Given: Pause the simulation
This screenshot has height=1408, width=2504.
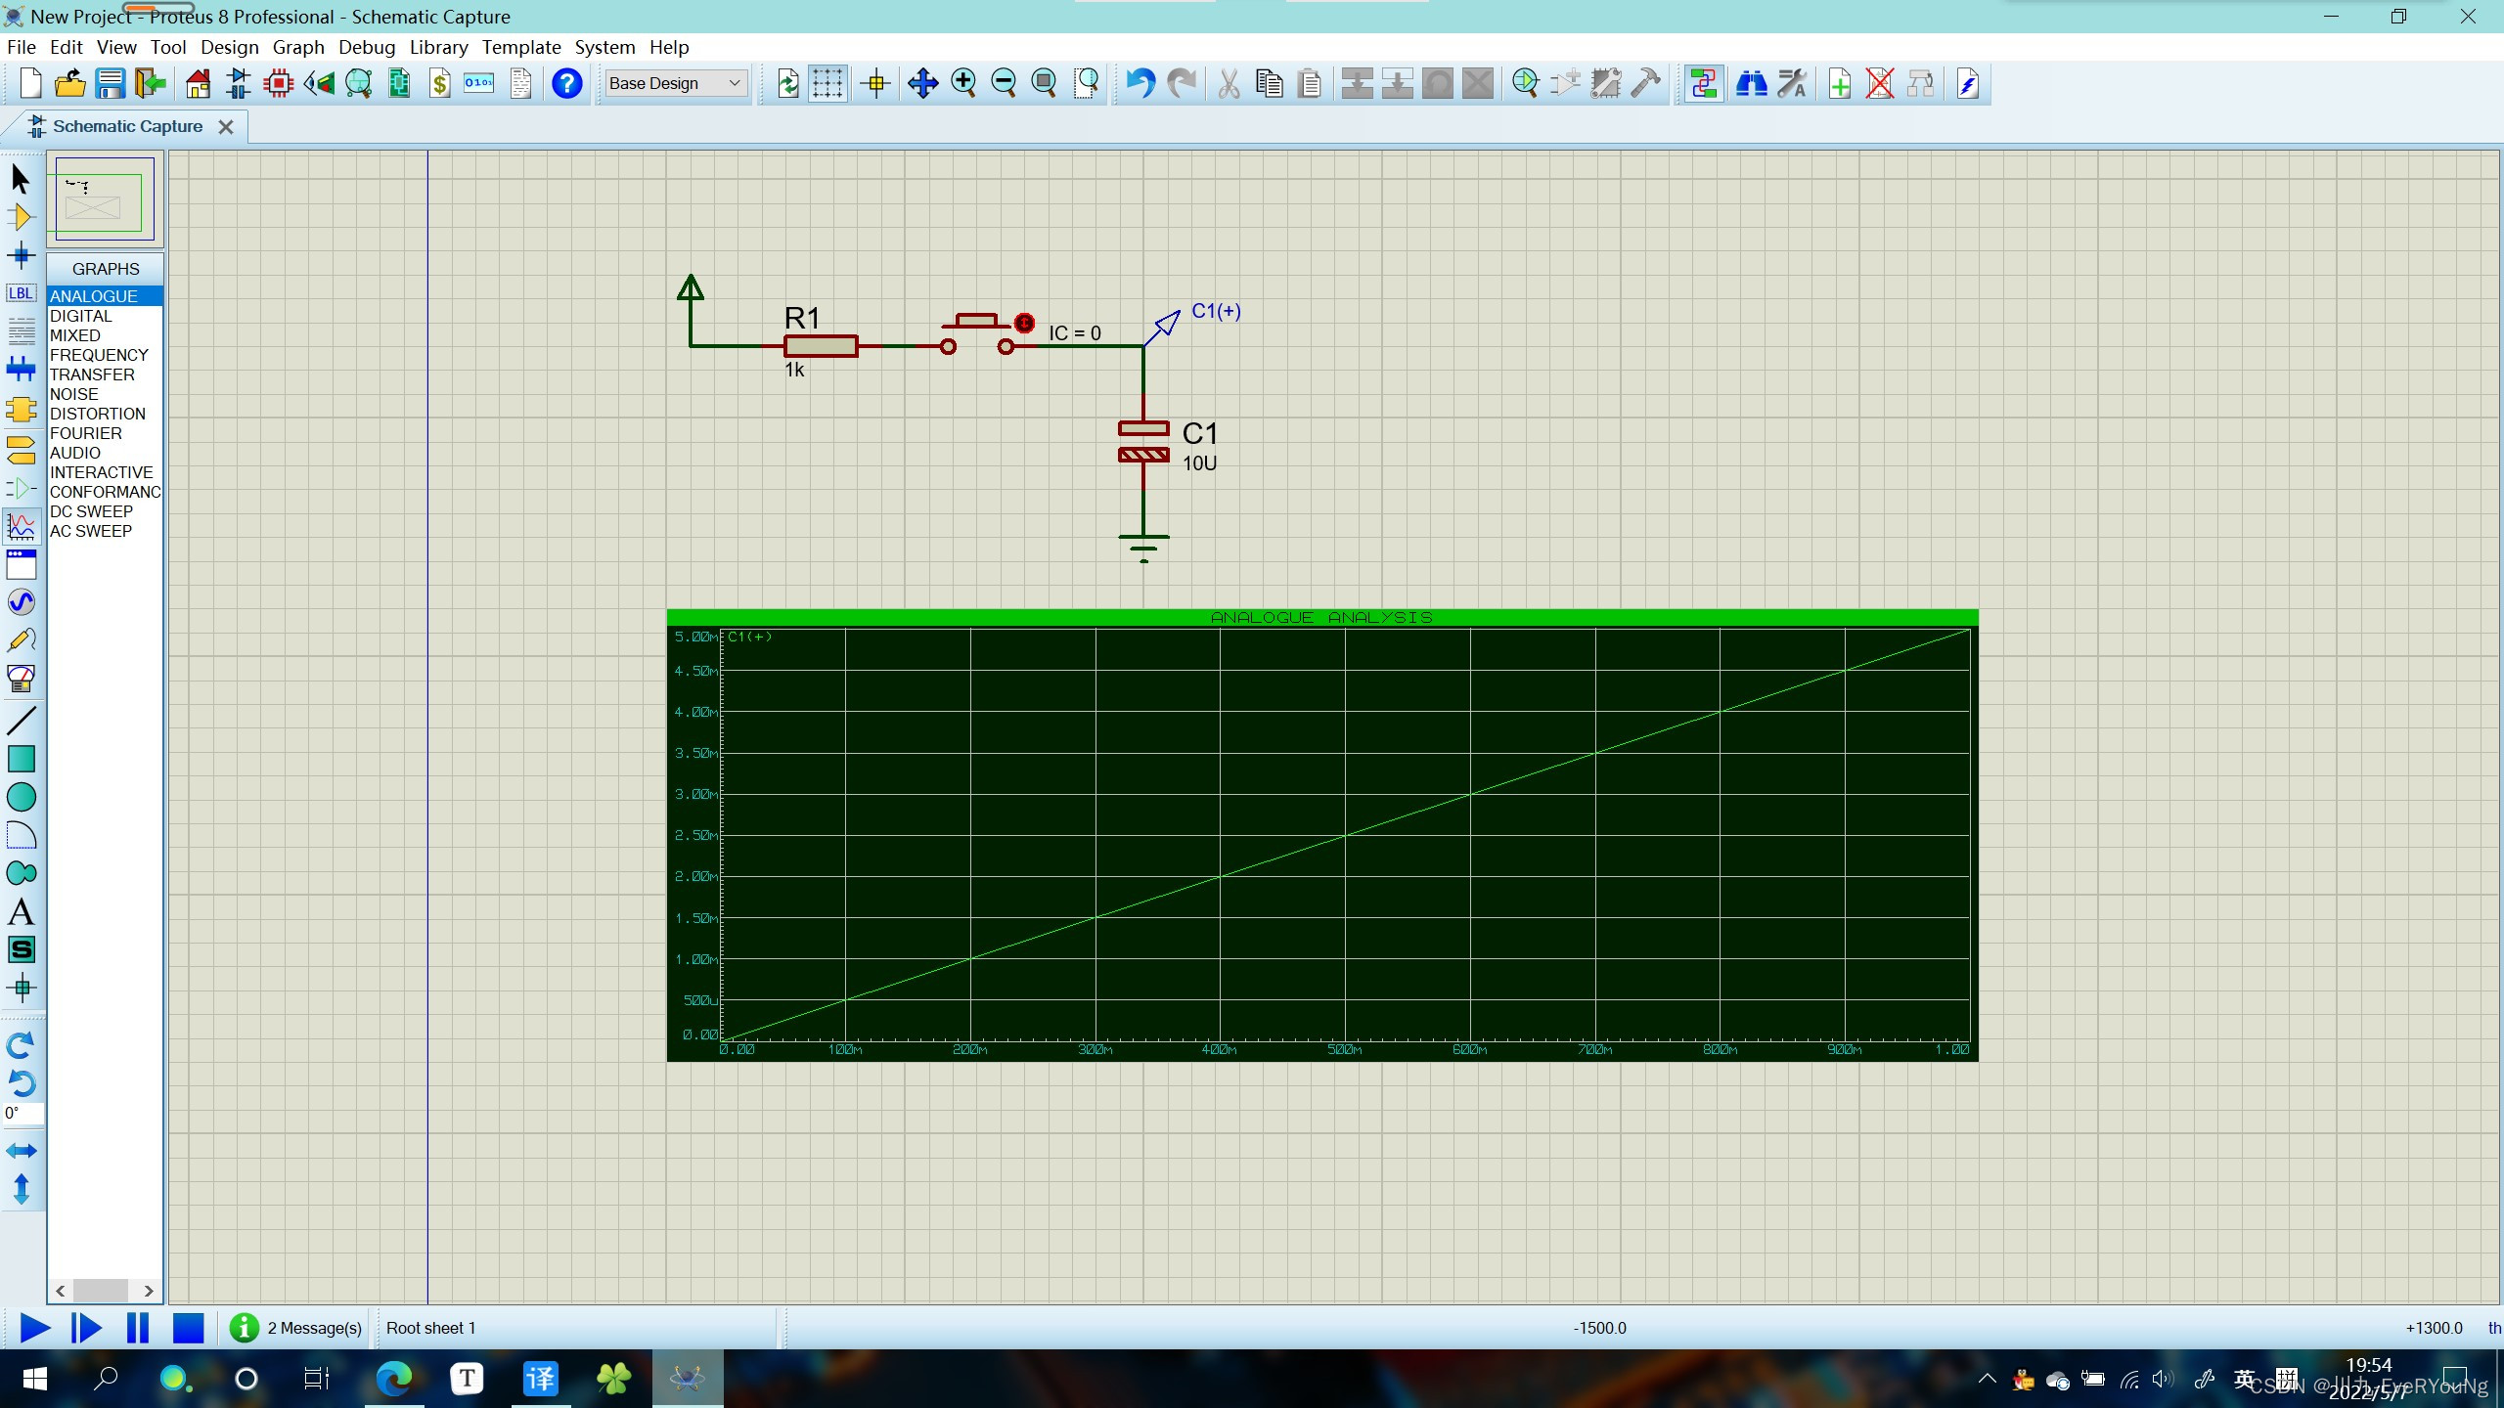Looking at the screenshot, I should coord(138,1327).
